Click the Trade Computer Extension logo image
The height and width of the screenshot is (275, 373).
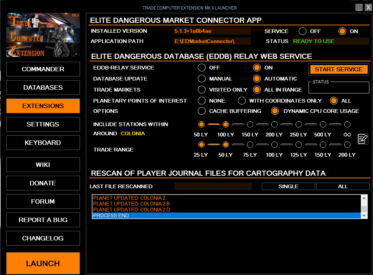point(43,35)
